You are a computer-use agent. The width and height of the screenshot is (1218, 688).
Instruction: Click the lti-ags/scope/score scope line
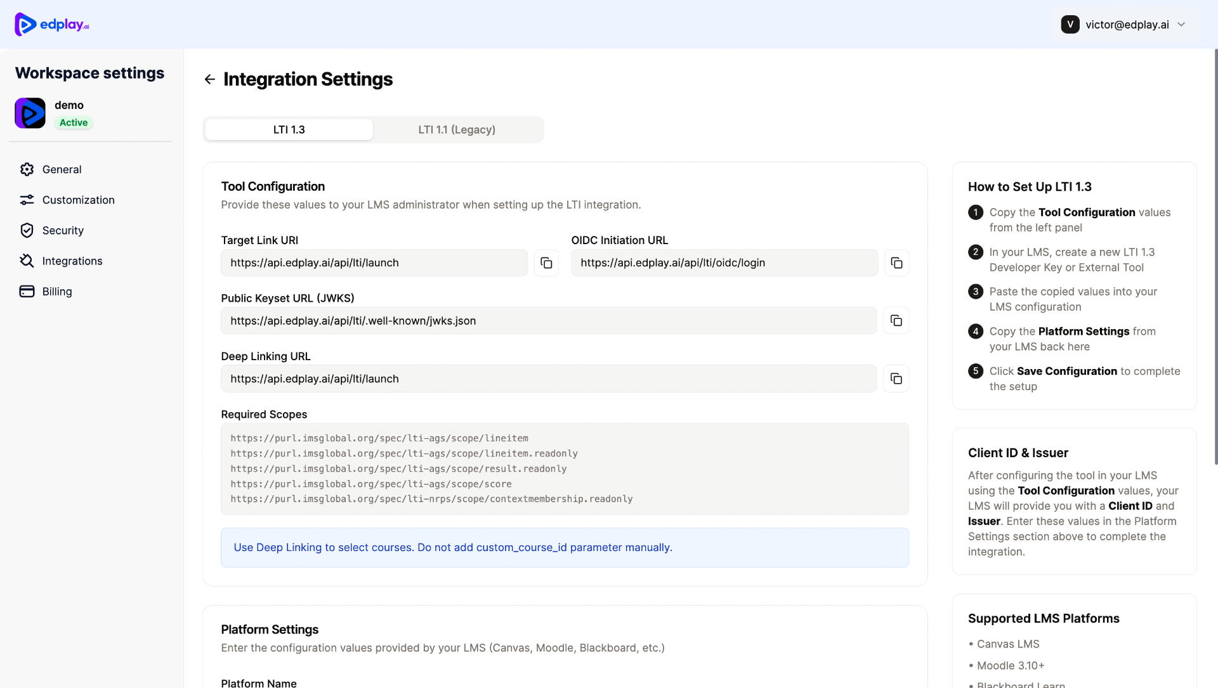[x=371, y=484]
